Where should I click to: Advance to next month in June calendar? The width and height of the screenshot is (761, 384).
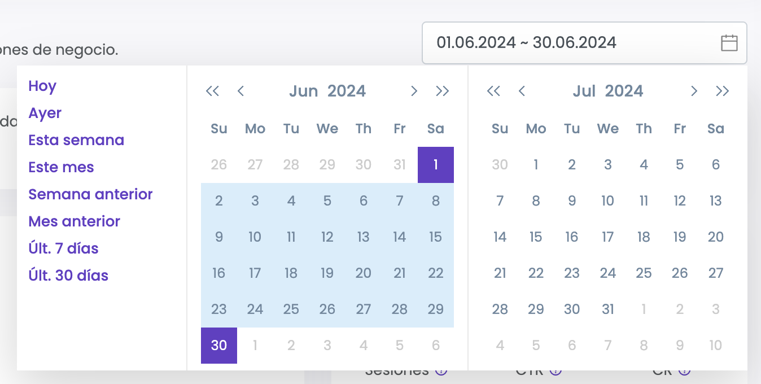coord(414,91)
